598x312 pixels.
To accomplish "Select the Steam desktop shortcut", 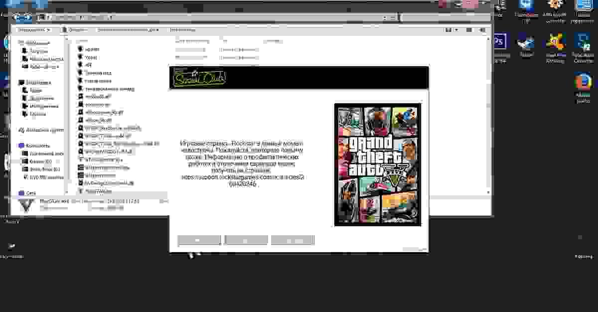I will pyautogui.click(x=526, y=43).
